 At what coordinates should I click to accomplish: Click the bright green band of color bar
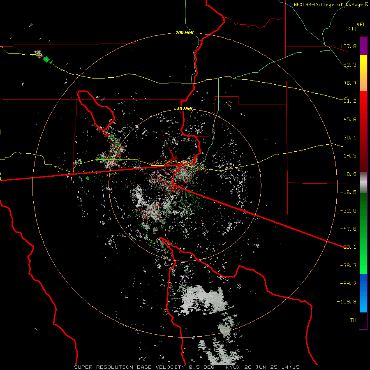tap(363, 234)
